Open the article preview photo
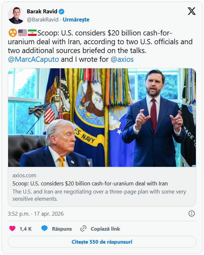This screenshot has height=255, width=204. tap(102, 117)
